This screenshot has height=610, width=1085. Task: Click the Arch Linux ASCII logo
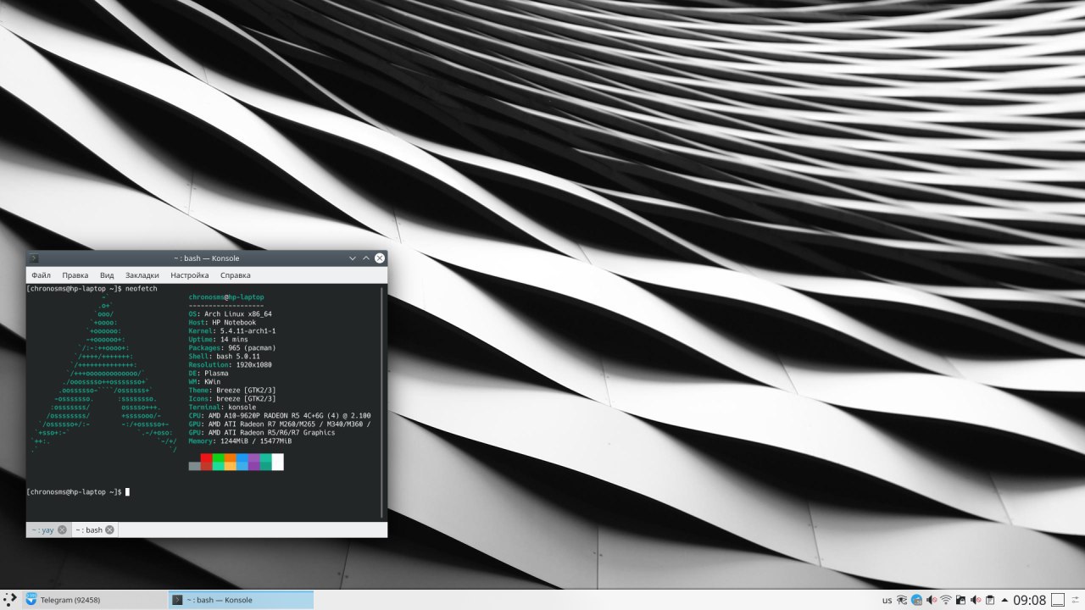click(103, 373)
